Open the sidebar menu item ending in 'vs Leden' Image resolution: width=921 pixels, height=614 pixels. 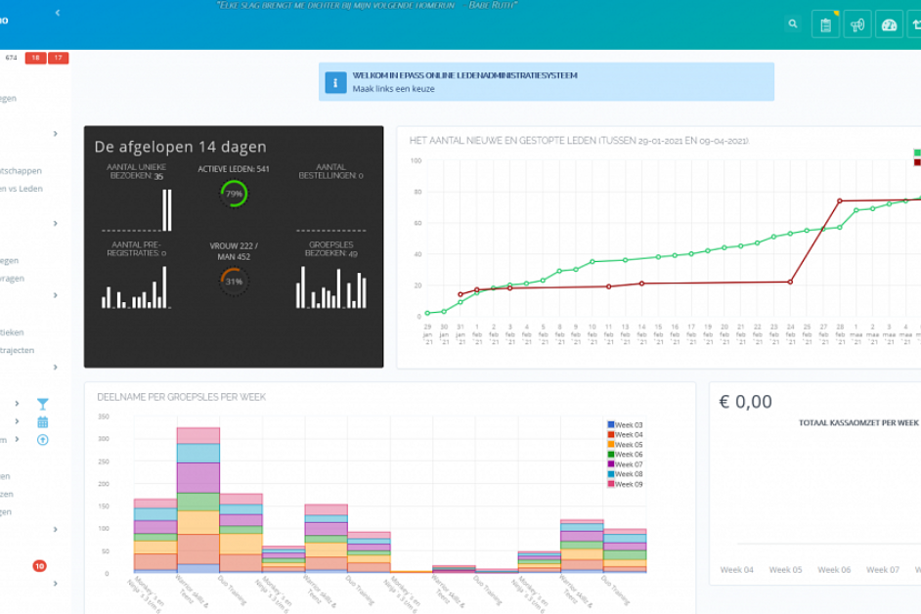pos(22,188)
